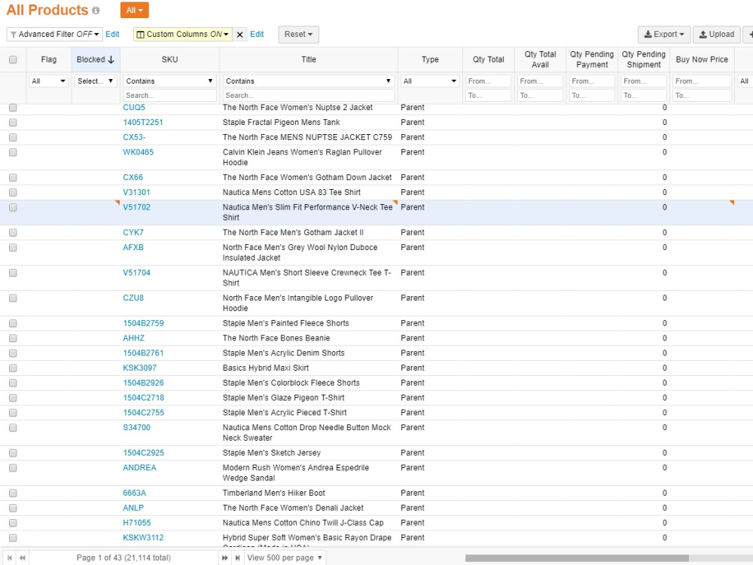Go to next page icon
The image size is (753, 565).
point(224,557)
